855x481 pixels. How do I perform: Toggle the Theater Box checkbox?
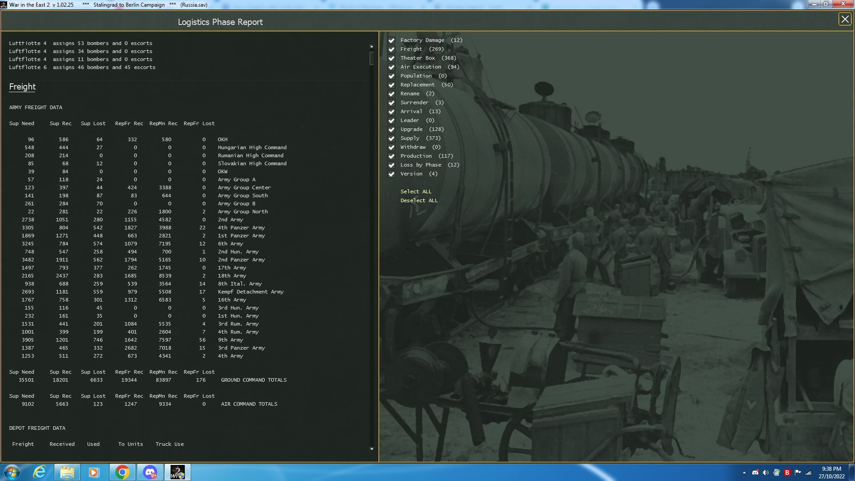(x=391, y=58)
